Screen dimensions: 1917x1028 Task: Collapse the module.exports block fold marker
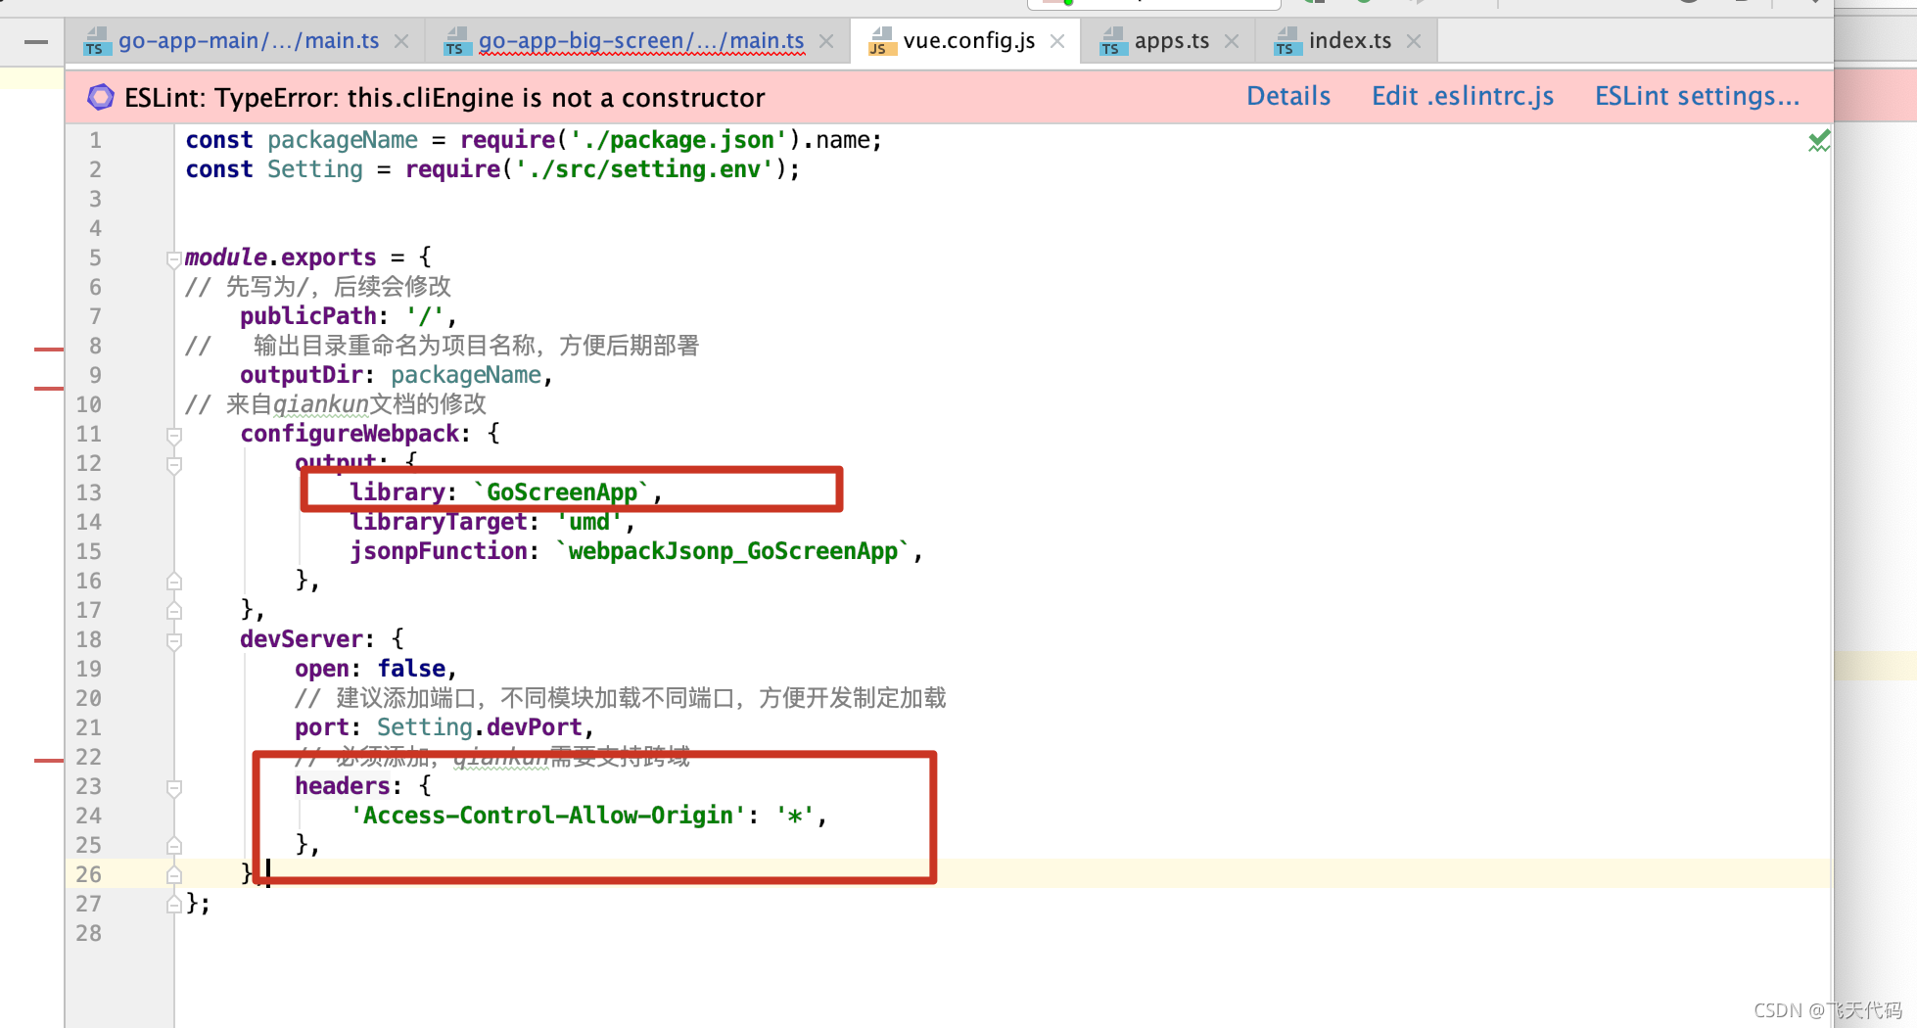coord(173,259)
